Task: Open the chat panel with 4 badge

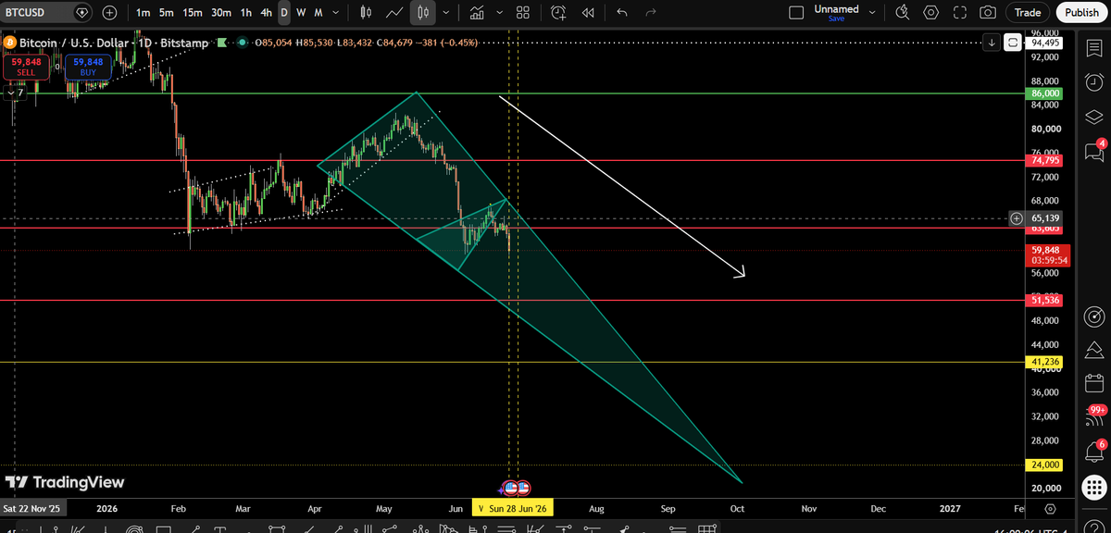Action: coord(1094,153)
